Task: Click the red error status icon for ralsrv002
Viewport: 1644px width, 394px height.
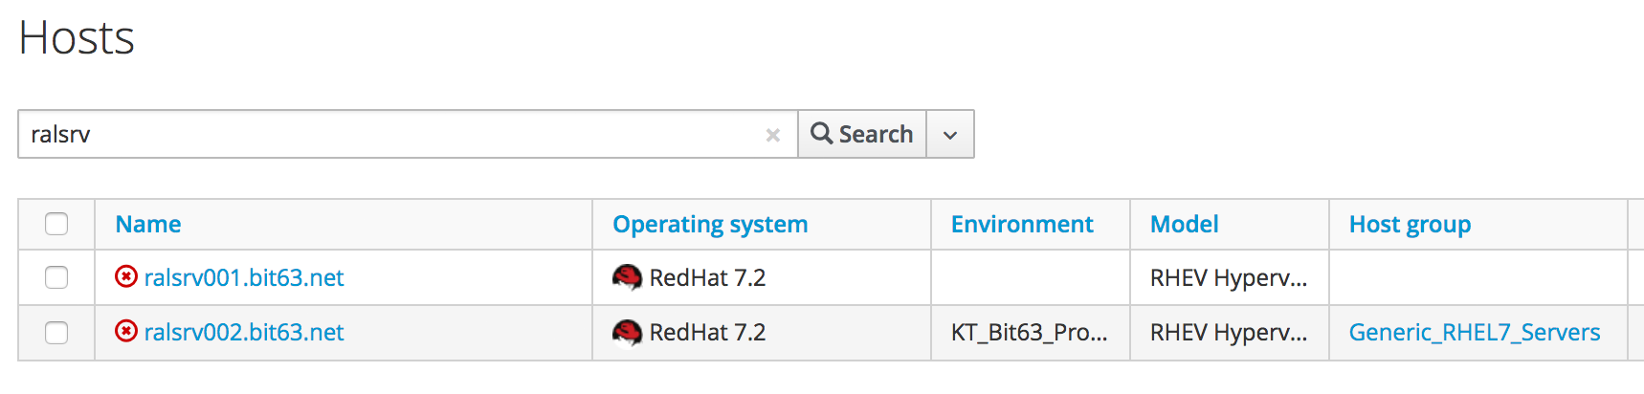Action: [125, 332]
